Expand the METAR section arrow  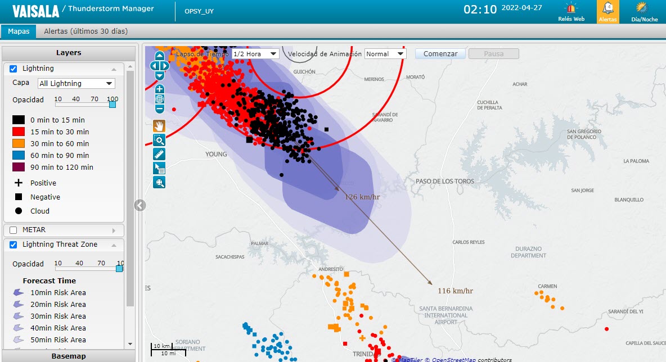[114, 230]
